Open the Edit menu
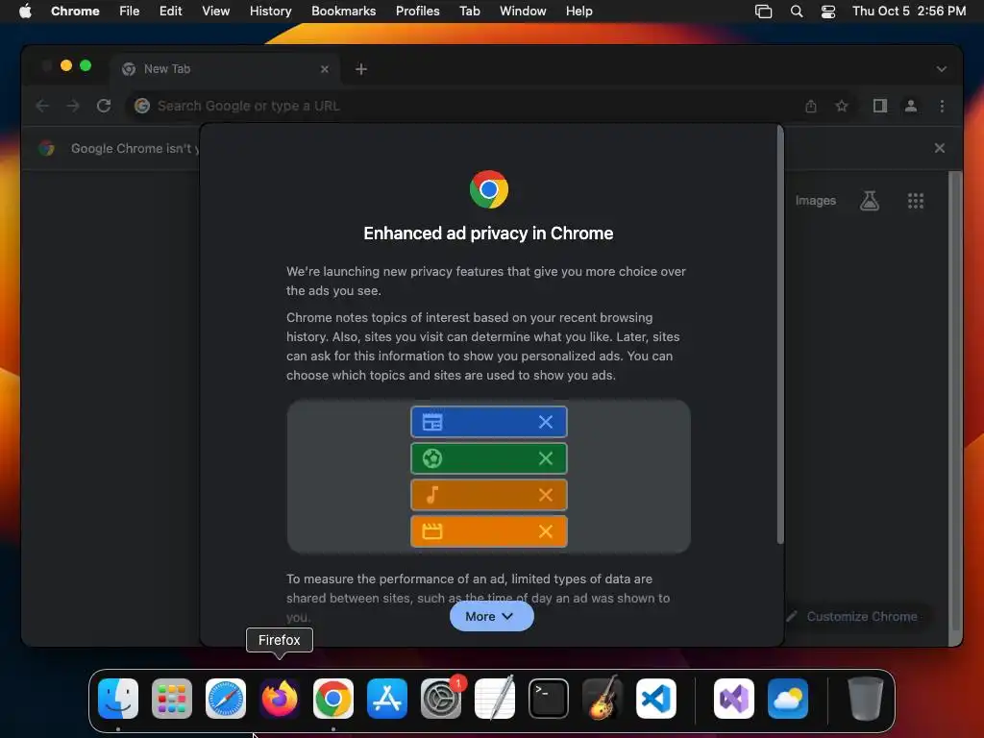The width and height of the screenshot is (984, 738). click(x=171, y=12)
